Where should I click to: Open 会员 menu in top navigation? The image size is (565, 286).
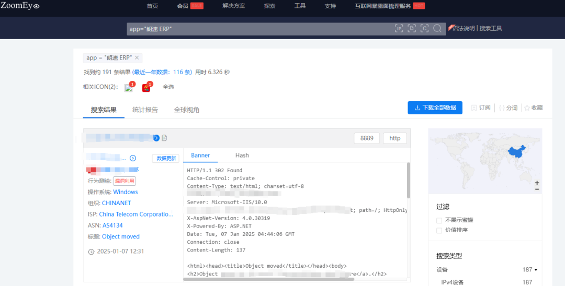click(183, 6)
